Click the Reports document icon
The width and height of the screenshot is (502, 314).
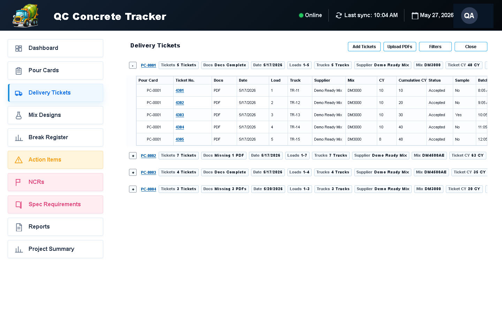[x=19, y=227]
